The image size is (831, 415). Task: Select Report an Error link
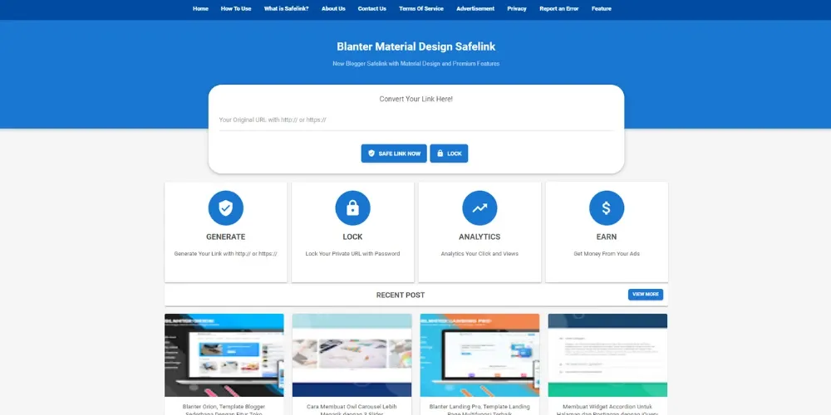point(559,8)
